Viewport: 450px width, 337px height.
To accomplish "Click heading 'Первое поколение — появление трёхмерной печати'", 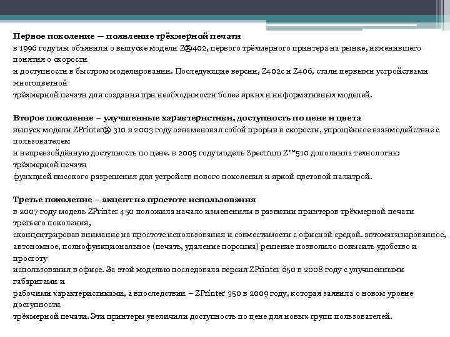I will [x=127, y=36].
